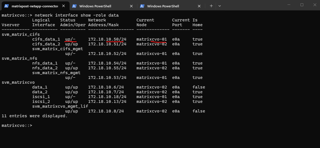Click the PowerShell icon on the third tab

[142, 6]
